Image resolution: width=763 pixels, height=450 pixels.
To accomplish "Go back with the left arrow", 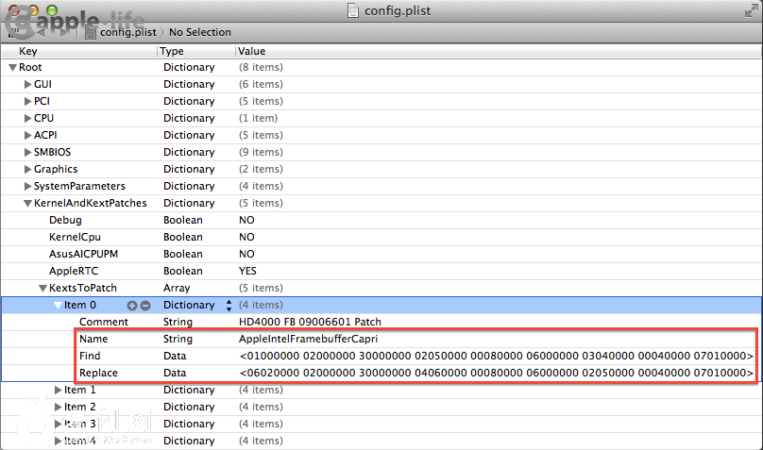I will (42, 32).
